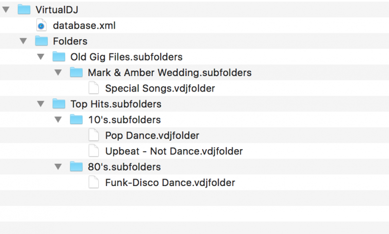Collapse 80's.subfolders disclosure triangle
The width and height of the screenshot is (389, 234).
(58, 167)
